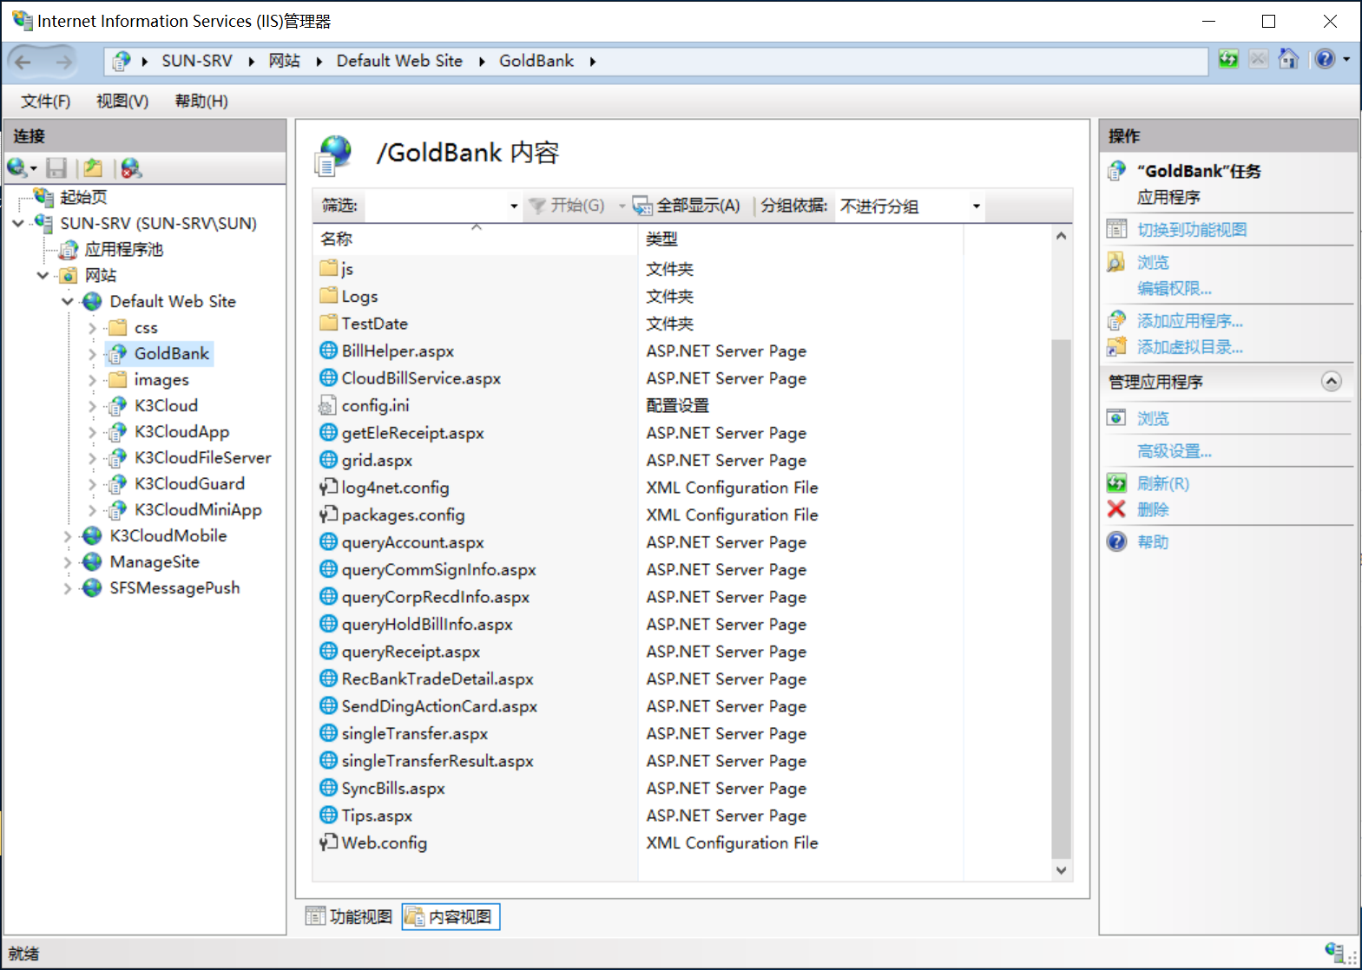The width and height of the screenshot is (1362, 970).
Task: Expand the K3Cloud tree node
Action: (x=92, y=406)
